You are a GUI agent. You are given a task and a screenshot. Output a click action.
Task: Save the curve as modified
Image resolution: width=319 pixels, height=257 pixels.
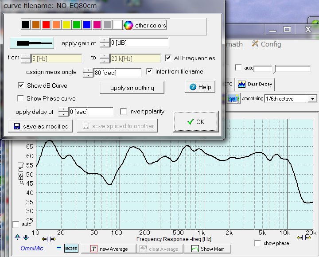tap(41, 126)
